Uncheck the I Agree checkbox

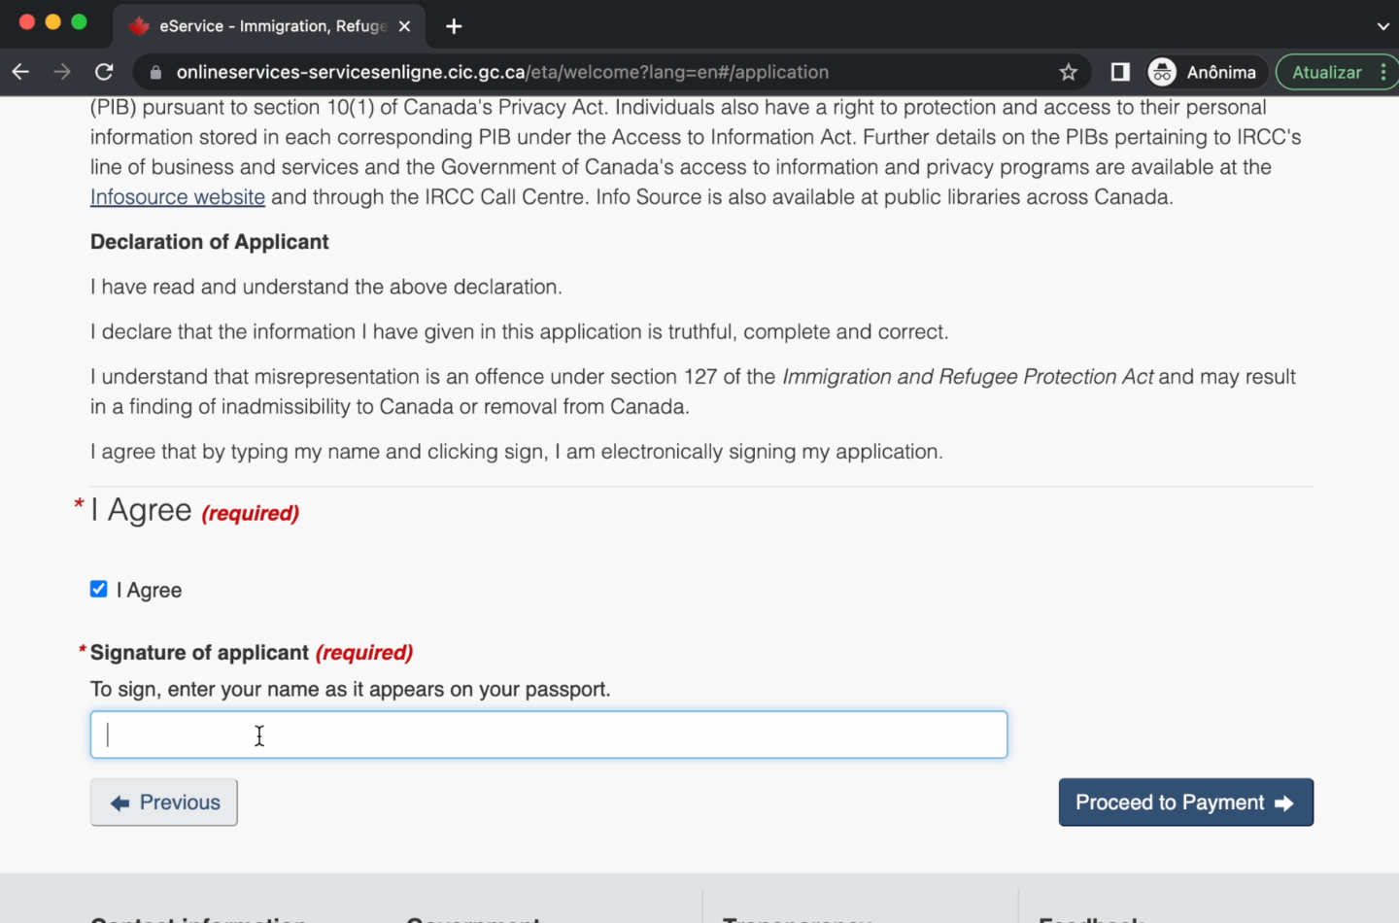click(99, 590)
